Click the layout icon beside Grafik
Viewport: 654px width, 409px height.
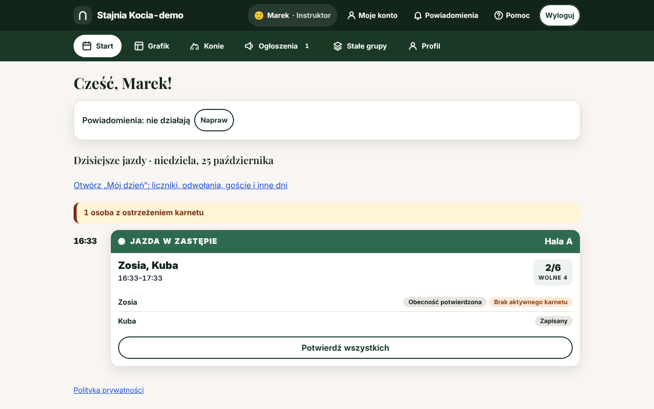[139, 46]
